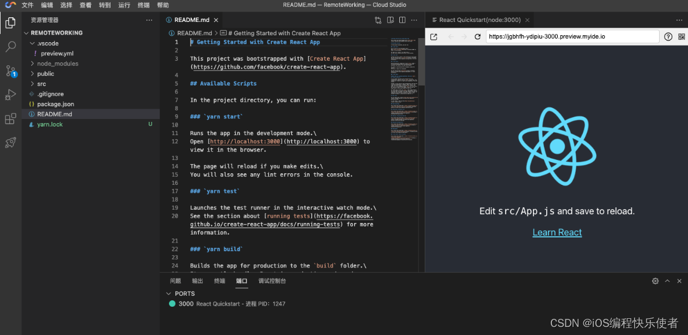The image size is (688, 335).
Task: Maximize bottom panel with up chevron
Action: point(667,281)
